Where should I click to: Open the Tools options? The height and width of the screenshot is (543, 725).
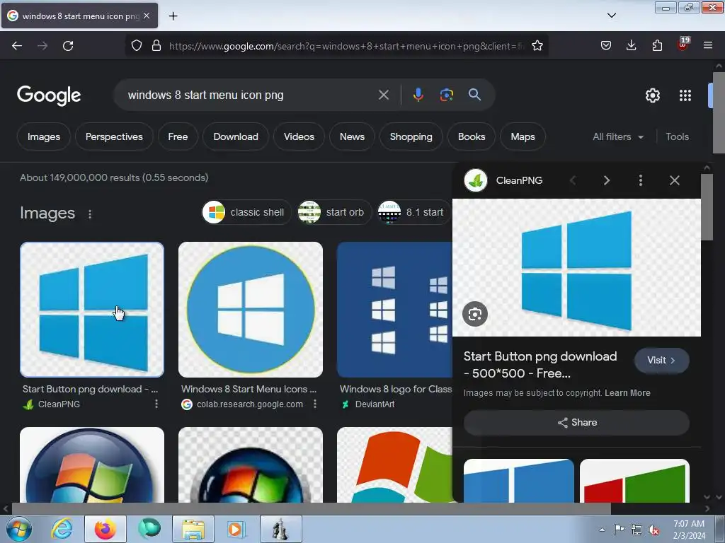[677, 136]
